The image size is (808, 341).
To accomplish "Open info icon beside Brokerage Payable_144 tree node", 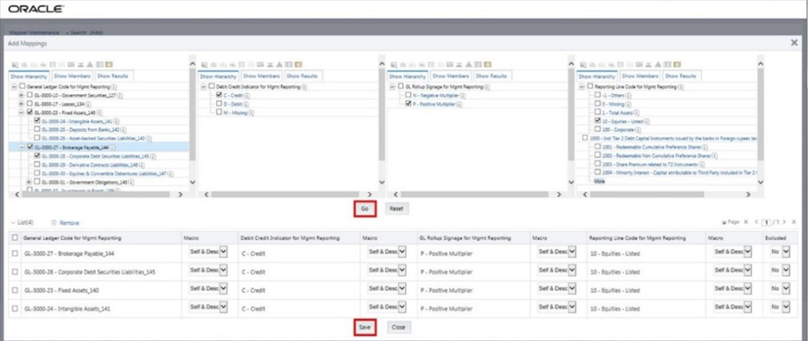I will tap(112, 147).
